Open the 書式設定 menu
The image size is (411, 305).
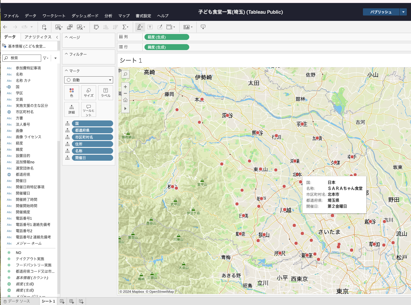144,16
